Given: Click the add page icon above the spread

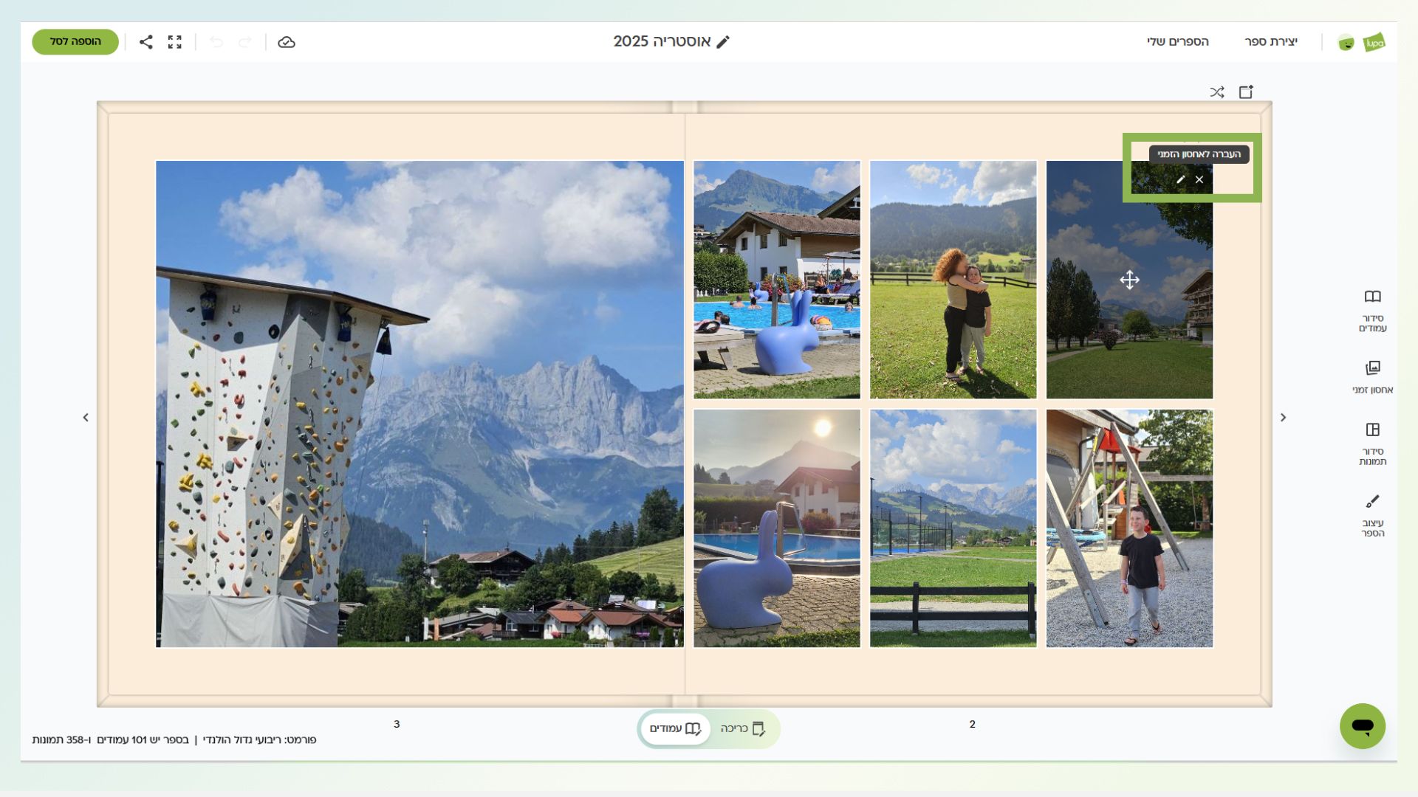Looking at the screenshot, I should point(1246,92).
